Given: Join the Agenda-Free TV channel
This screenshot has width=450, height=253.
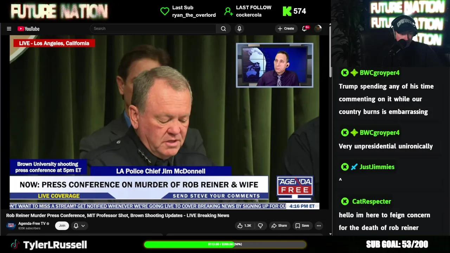Looking at the screenshot, I should 62,226.
